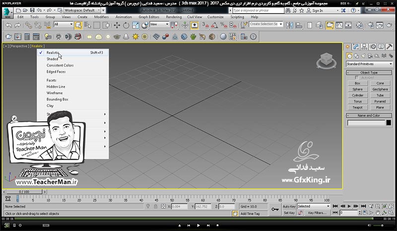Choose Shaded in the viewport shading menu

coord(73,59)
